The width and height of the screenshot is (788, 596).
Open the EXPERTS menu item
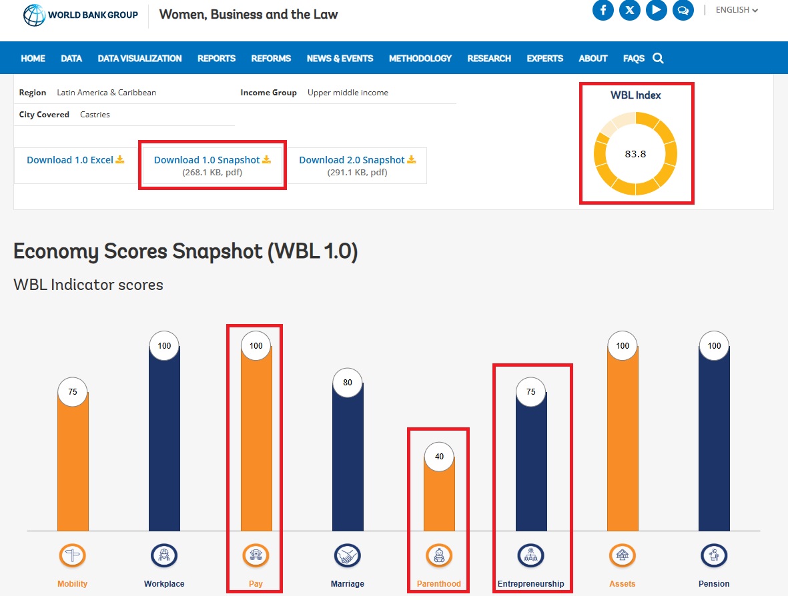pos(545,58)
